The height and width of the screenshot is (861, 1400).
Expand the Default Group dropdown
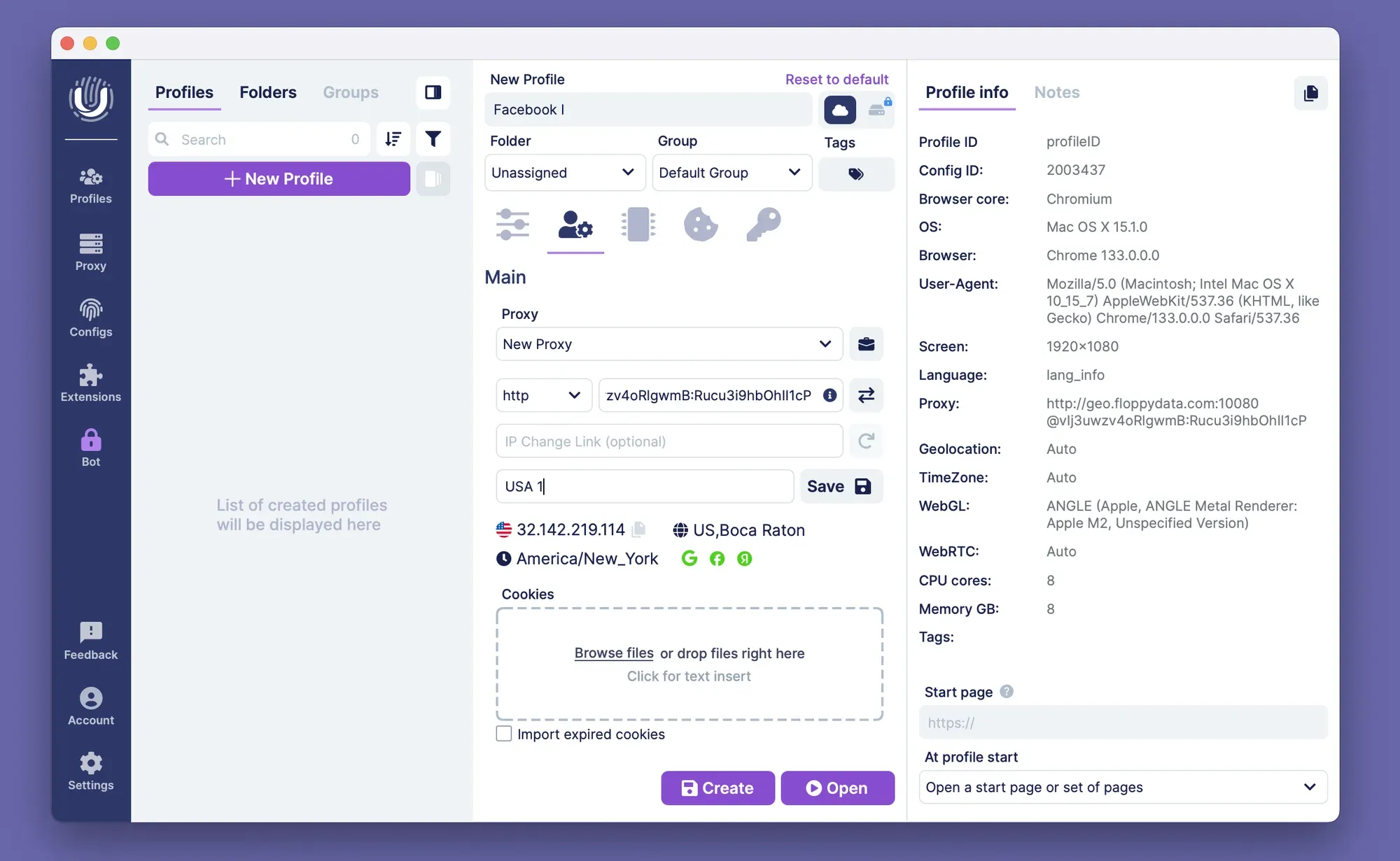pyautogui.click(x=731, y=173)
